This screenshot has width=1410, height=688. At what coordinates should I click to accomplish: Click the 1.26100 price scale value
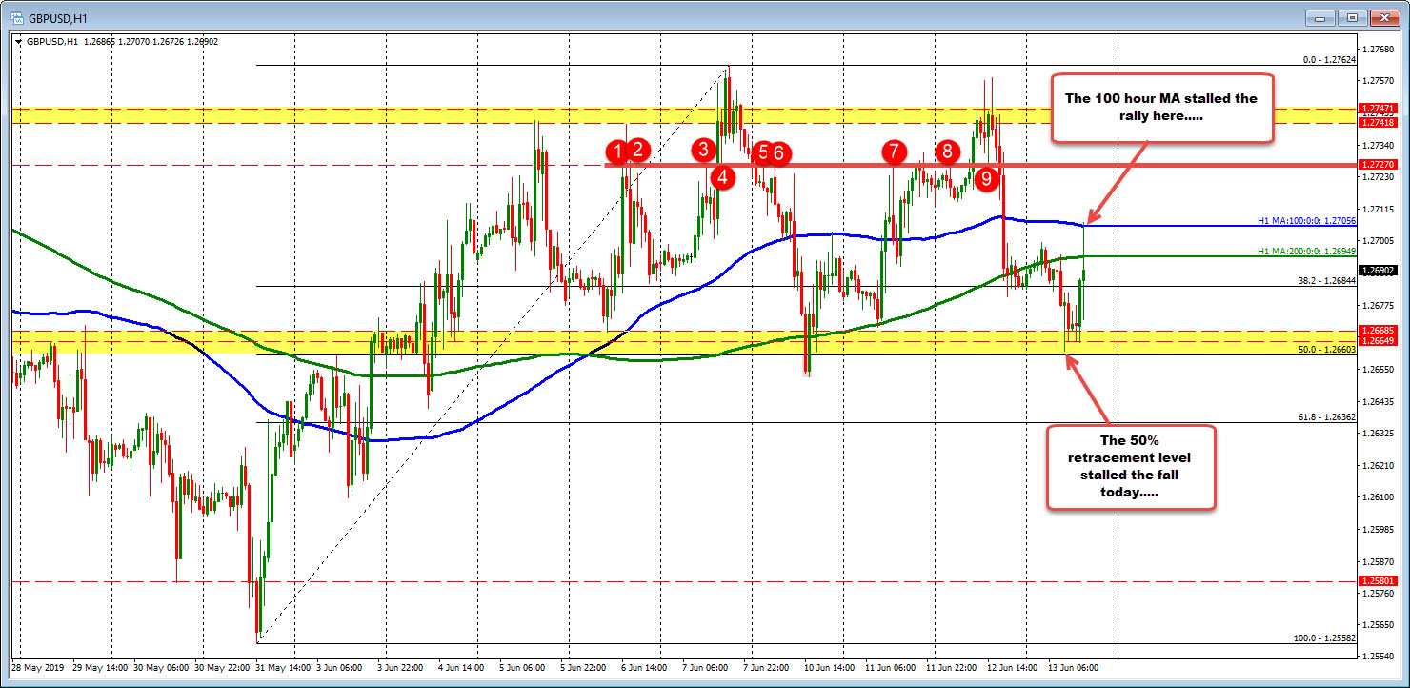[x=1378, y=496]
